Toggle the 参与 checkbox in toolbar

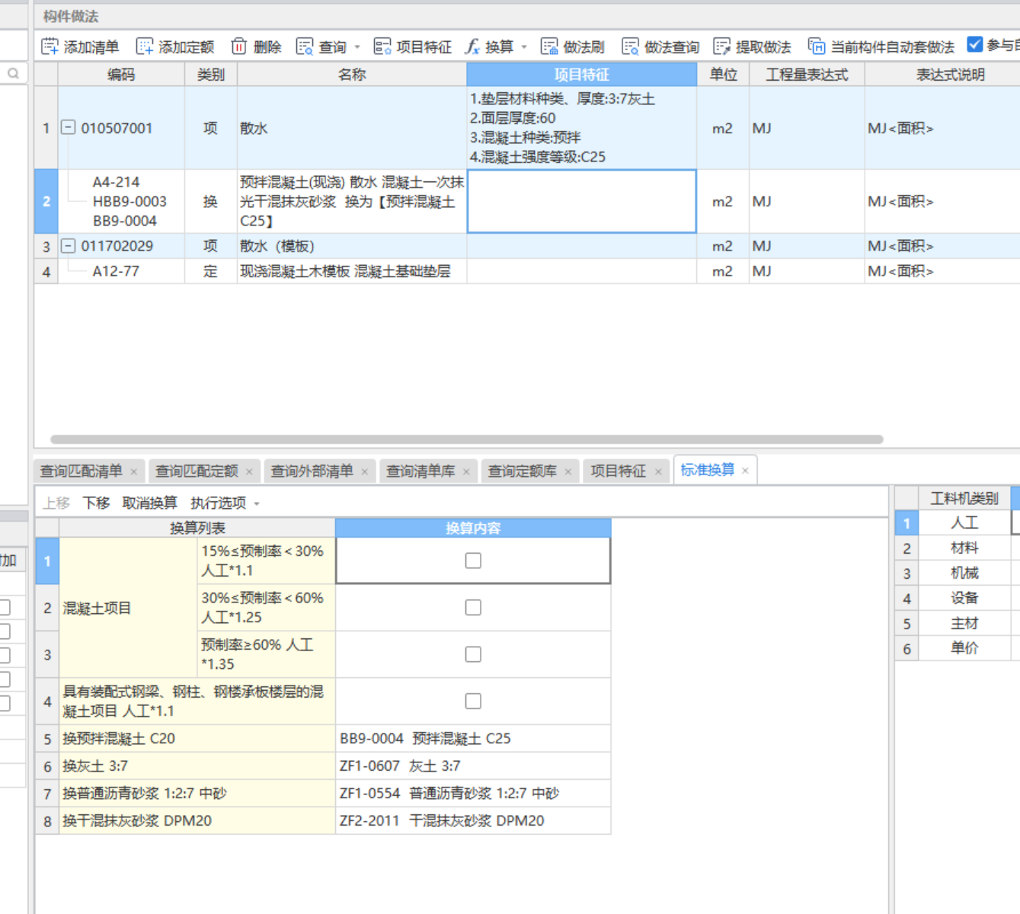click(975, 44)
